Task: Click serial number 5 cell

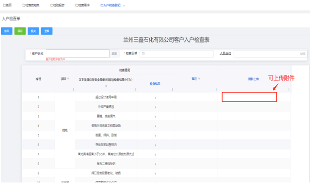Action: 38,135
